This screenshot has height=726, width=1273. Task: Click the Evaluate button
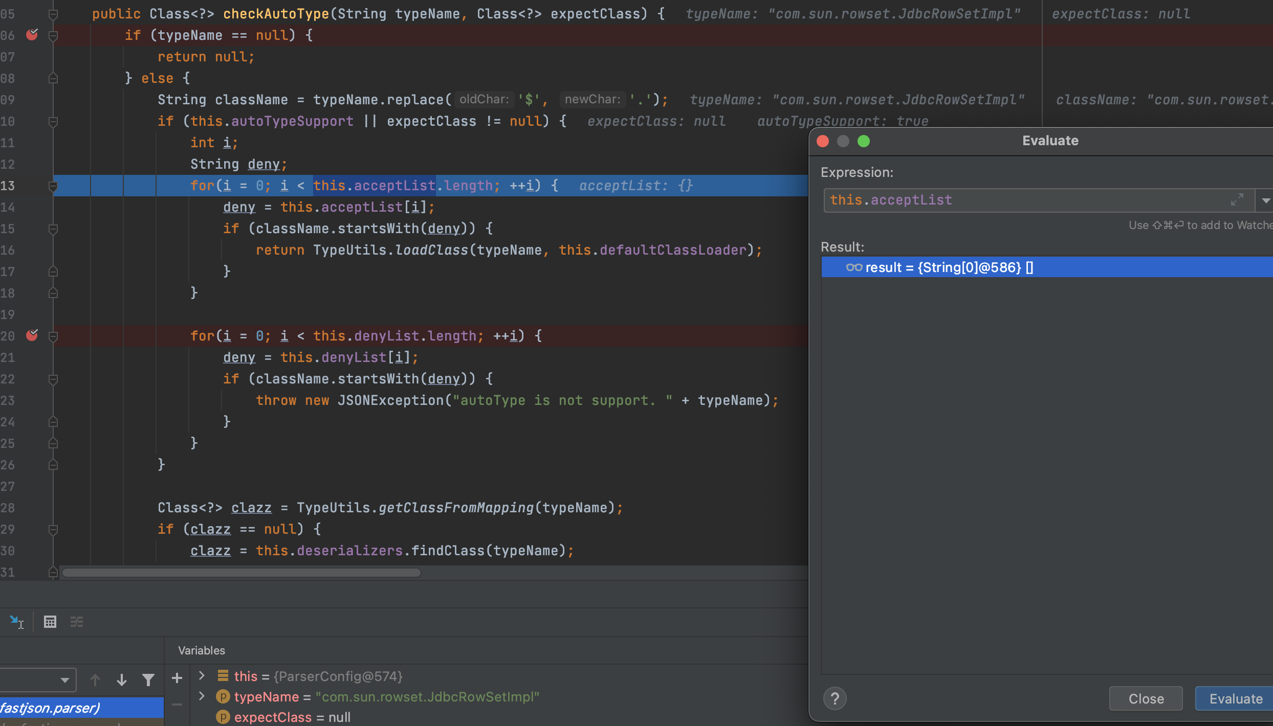(x=1235, y=699)
